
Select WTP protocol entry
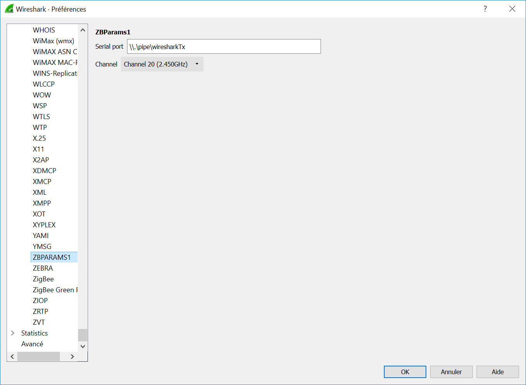(40, 128)
